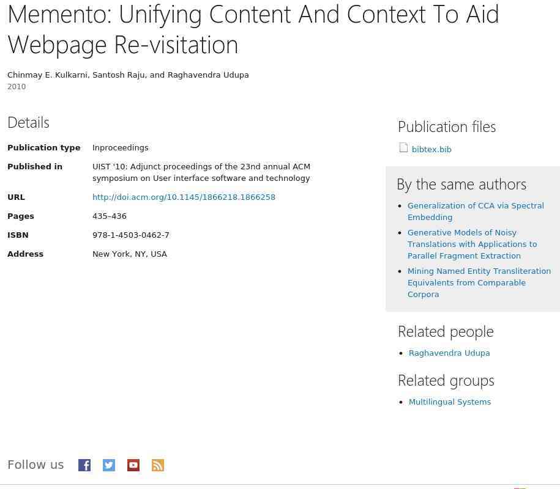560x489 pixels.
Task: Open the Twitter follow icon
Action: coord(109,465)
